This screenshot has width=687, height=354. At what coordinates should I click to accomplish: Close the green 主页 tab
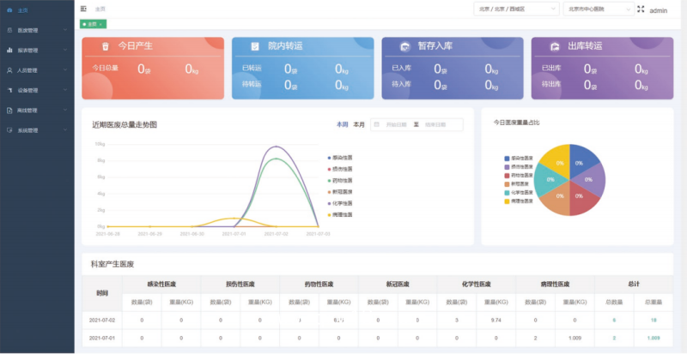click(100, 24)
